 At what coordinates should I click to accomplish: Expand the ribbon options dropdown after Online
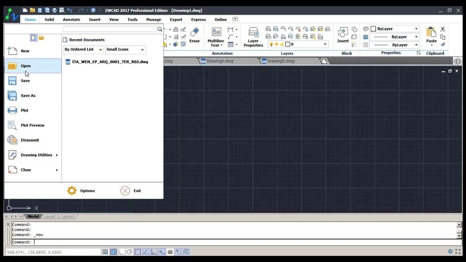[235, 19]
